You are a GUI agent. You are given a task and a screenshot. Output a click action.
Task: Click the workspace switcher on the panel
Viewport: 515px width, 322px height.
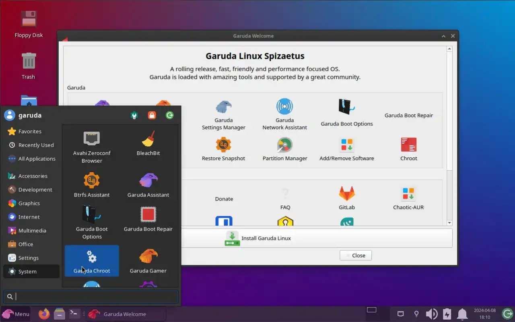coord(372,310)
